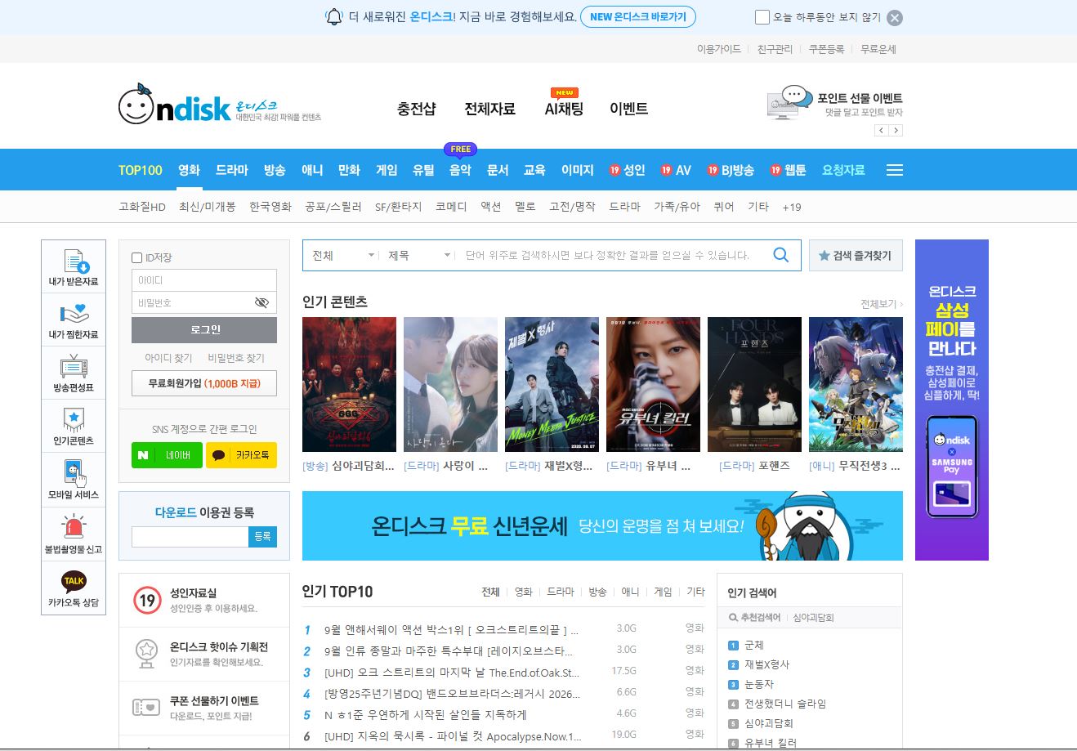
Task: Select the 영화 category tab
Action: point(189,170)
